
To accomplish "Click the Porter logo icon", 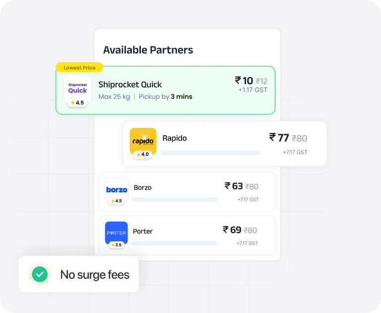I will coord(117,233).
